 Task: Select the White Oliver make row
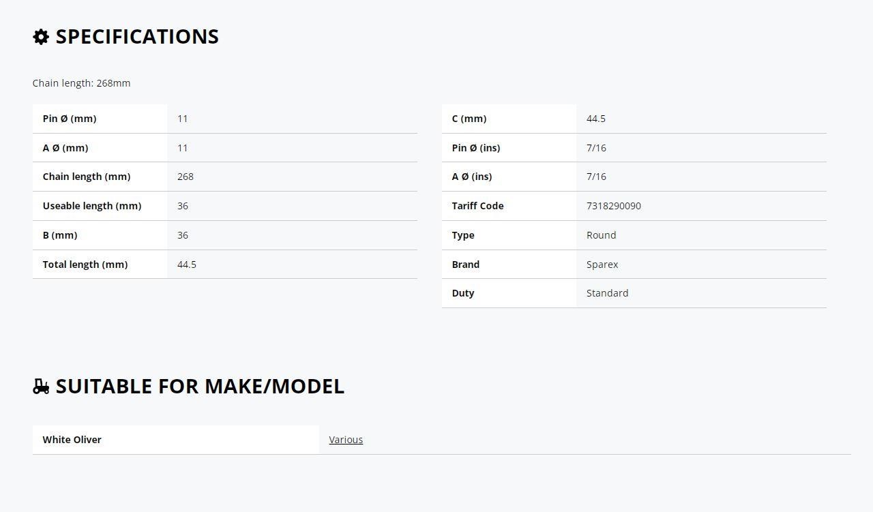point(441,440)
